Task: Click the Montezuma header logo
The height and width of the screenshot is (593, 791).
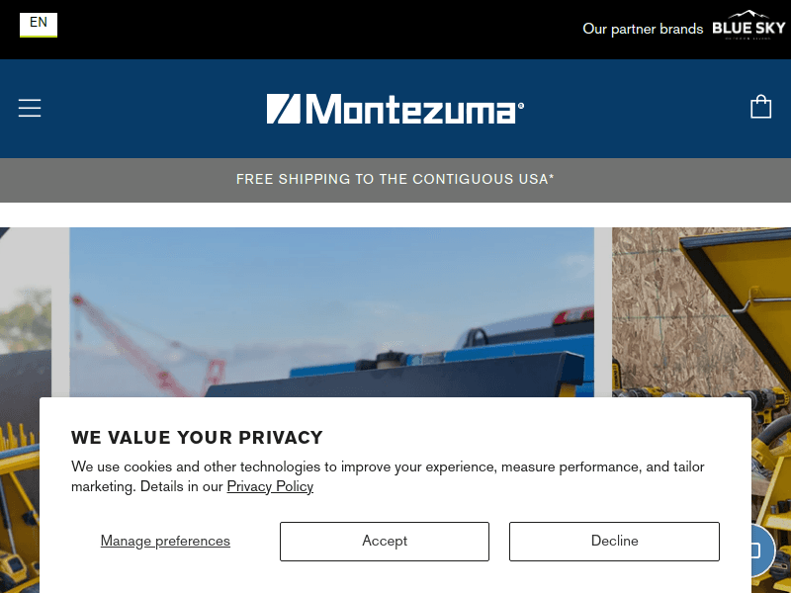Action: pos(395,109)
